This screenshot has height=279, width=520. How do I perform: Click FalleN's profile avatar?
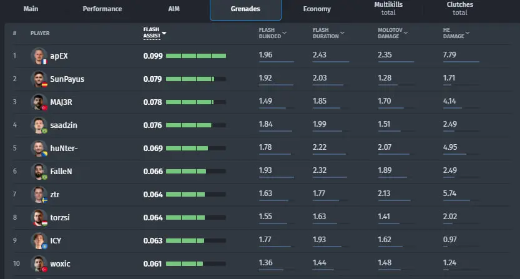point(39,172)
